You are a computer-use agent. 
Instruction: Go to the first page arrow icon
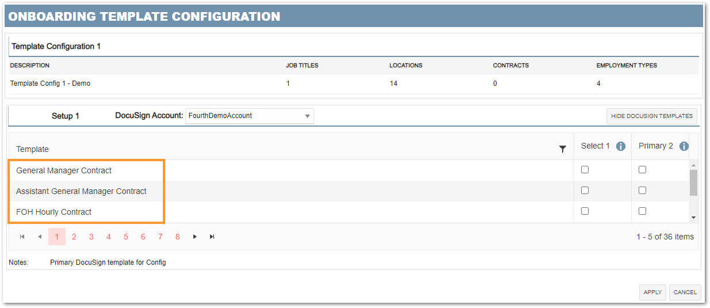tap(22, 237)
